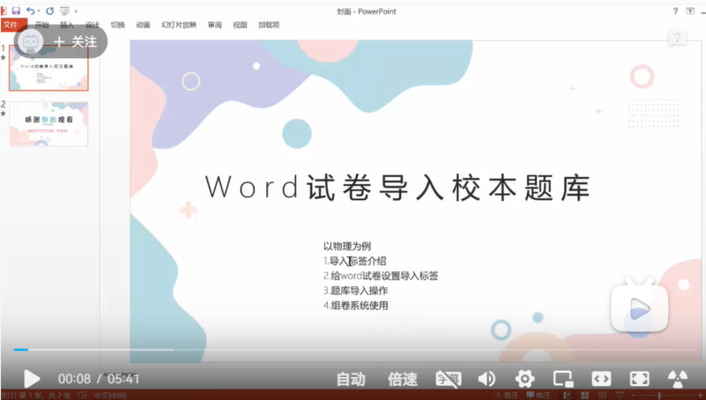Image resolution: width=706 pixels, height=400 pixels.
Task: Switch to the 插入 ribbon tab
Action: 67,25
